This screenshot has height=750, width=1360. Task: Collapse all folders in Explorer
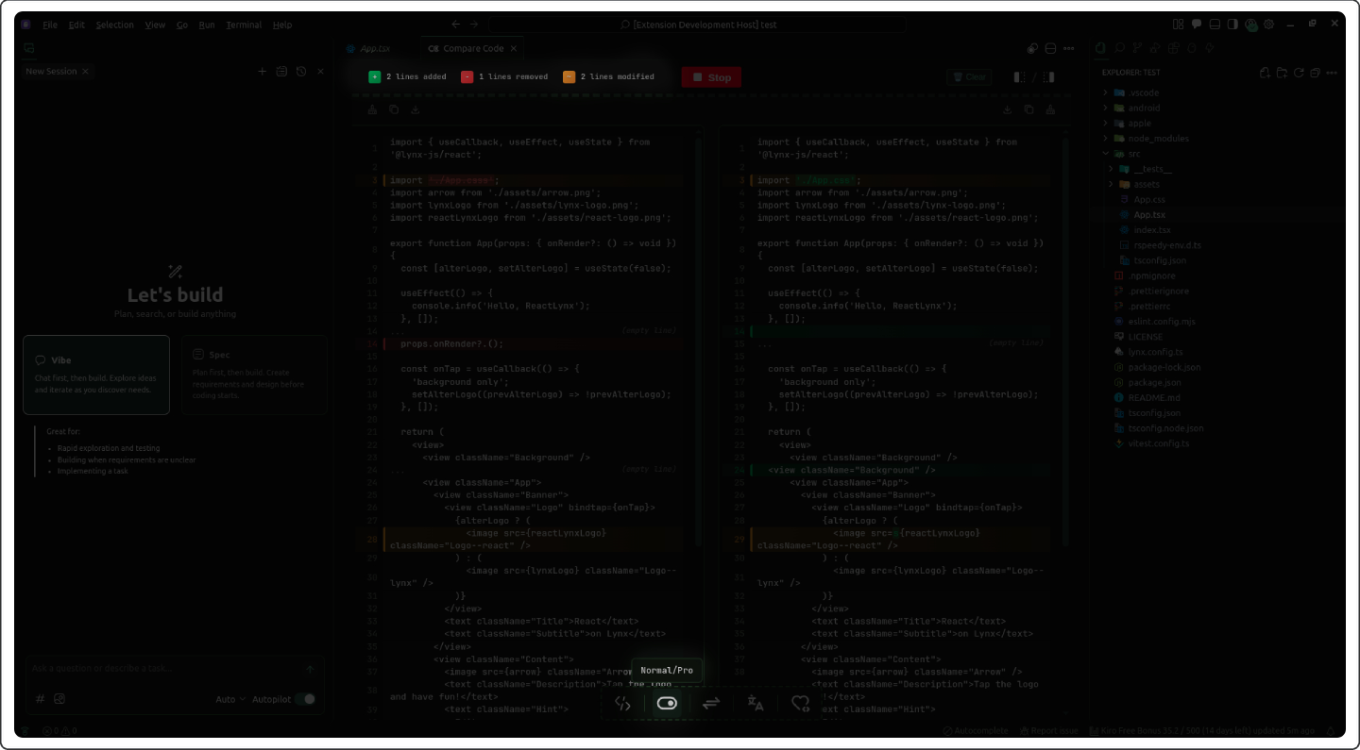(x=1315, y=73)
